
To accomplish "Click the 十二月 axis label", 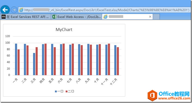I will pyautogui.click(x=113, y=82).
